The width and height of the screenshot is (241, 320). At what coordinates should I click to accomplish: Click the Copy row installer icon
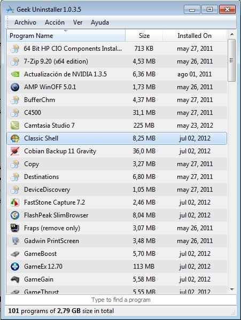click(15, 164)
